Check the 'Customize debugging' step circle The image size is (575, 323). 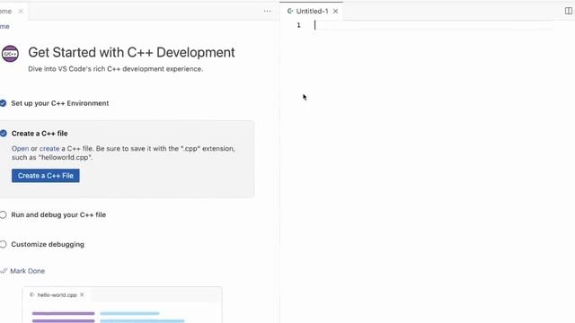coord(3,244)
